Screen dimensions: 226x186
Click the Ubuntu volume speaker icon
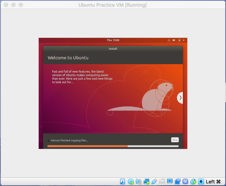[174, 40]
